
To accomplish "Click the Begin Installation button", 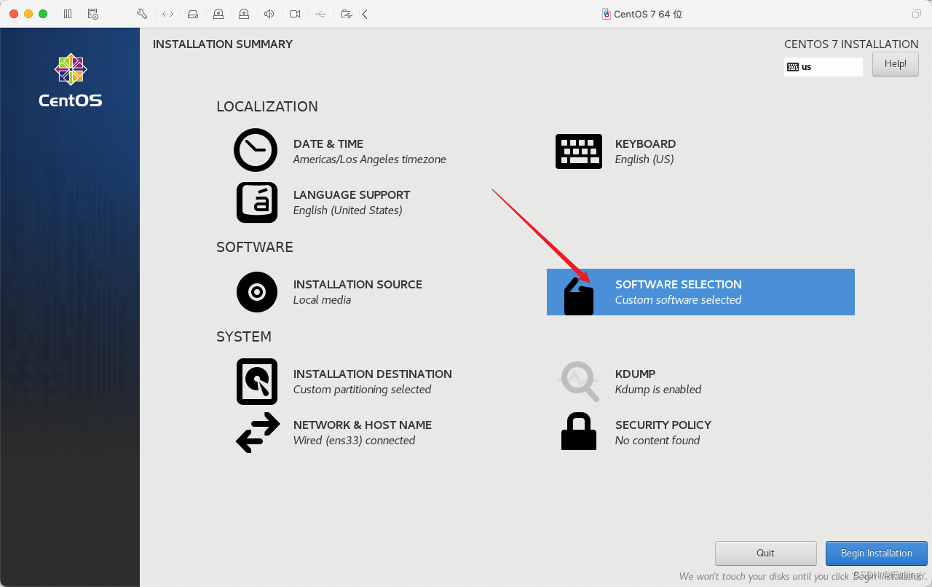I will 877,553.
